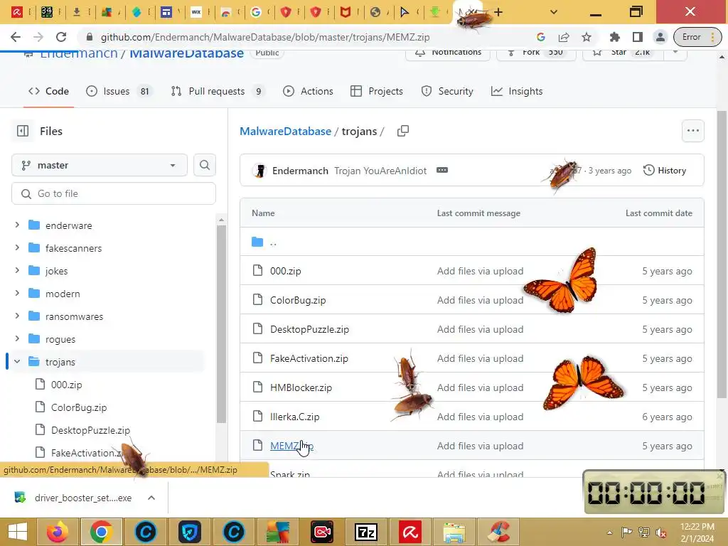Screen dimensions: 728x546
Task: Select ColorBug.zip in the file tree
Action: click(x=78, y=407)
